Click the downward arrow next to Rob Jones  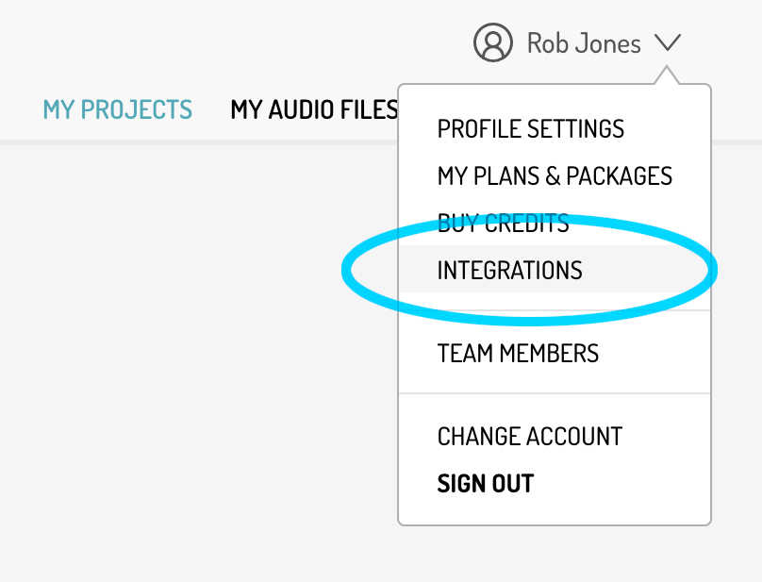coord(668,42)
